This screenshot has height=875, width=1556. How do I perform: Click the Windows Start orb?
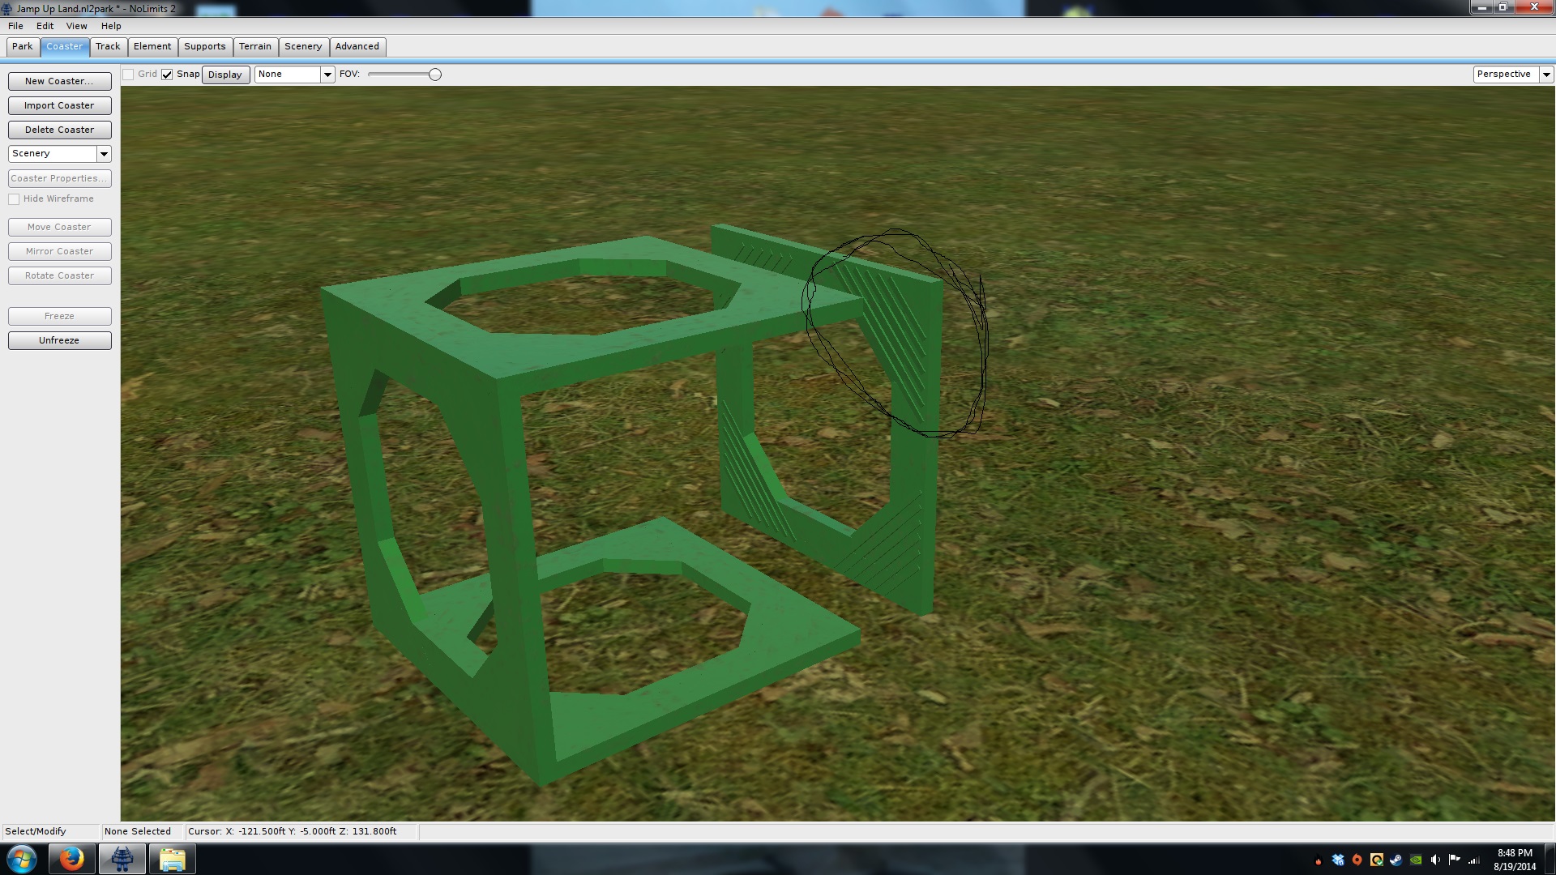(22, 859)
